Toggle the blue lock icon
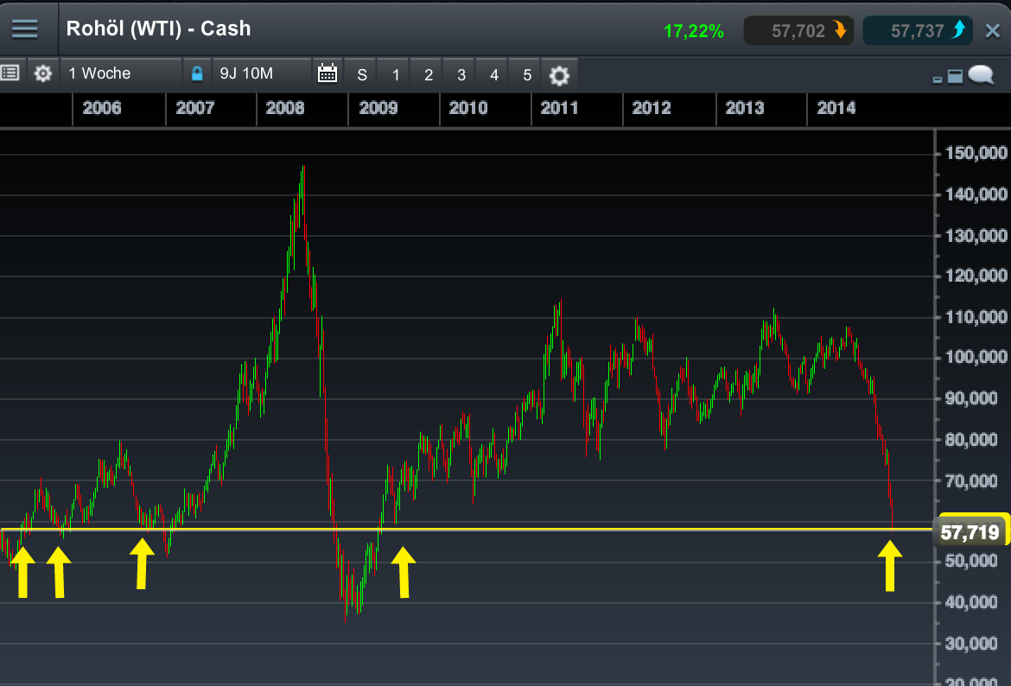Screen dimensions: 1011x686 coord(197,73)
